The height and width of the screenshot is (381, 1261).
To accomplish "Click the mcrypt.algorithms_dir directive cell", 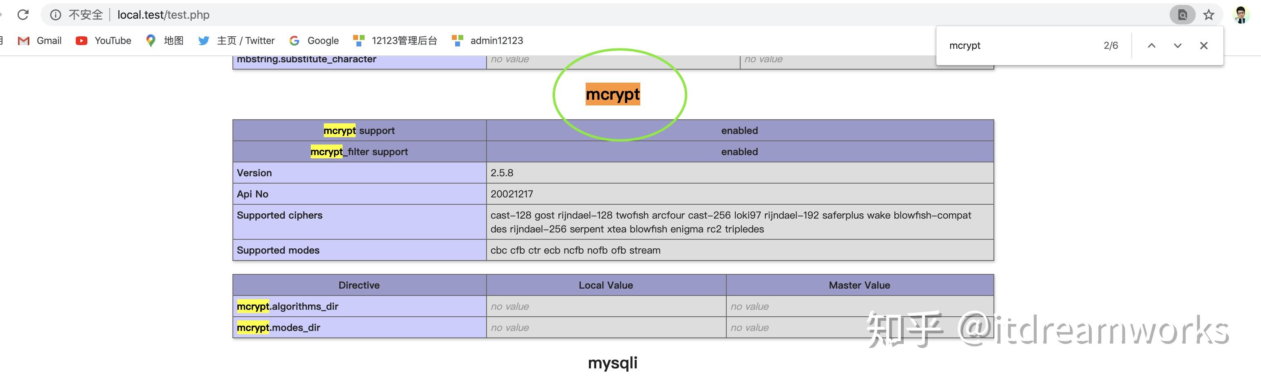I will tap(359, 306).
